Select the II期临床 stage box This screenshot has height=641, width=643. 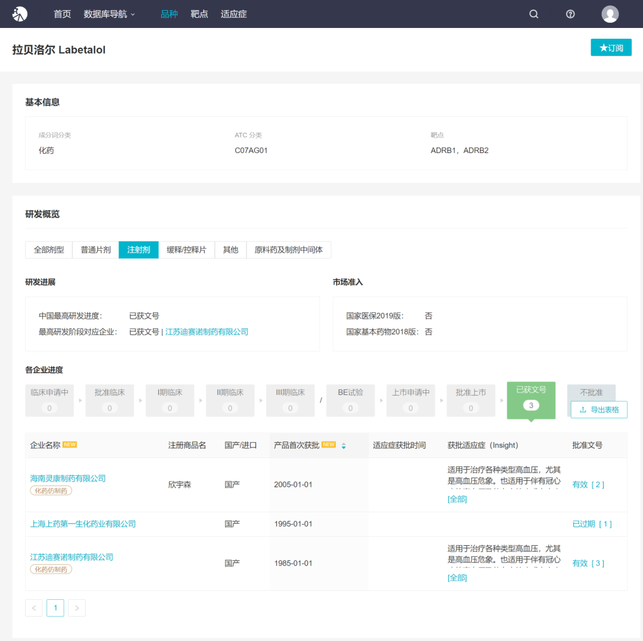coord(230,400)
